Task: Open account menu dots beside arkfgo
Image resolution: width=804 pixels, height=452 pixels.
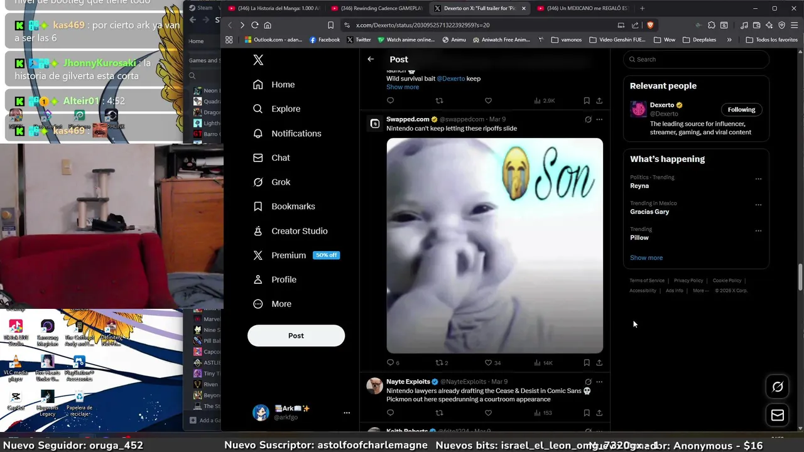Action: tap(346, 412)
